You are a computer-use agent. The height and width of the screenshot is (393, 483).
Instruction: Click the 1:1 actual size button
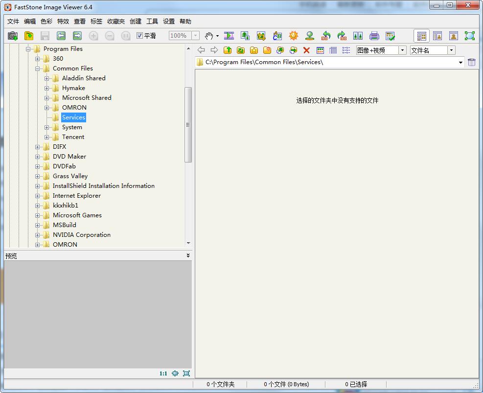point(163,373)
